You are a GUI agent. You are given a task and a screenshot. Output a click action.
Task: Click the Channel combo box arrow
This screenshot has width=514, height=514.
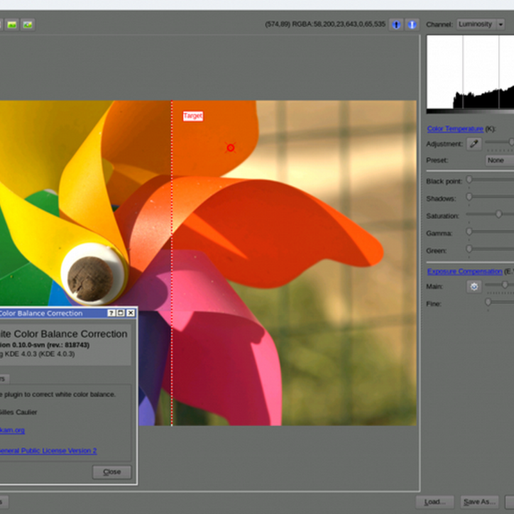[x=501, y=24]
